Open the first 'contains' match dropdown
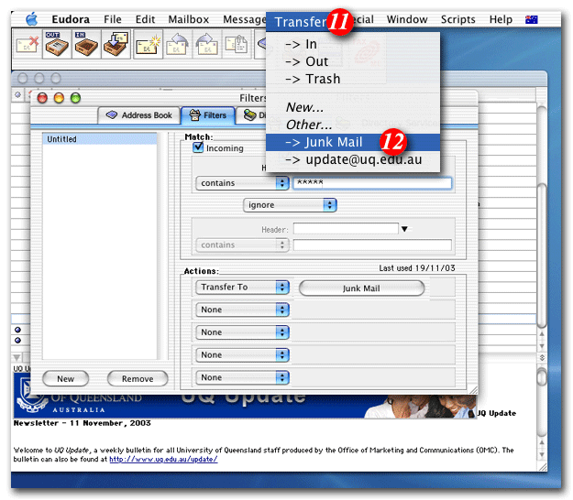Image resolution: width=573 pixels, height=500 pixels. coord(243,183)
